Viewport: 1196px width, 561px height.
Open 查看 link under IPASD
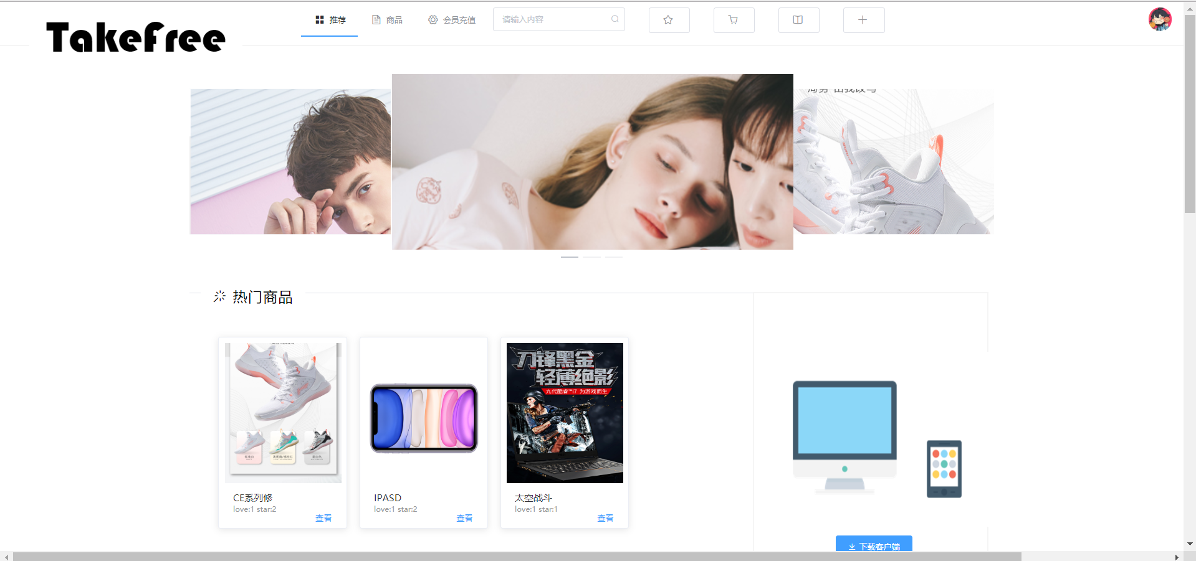tap(464, 517)
